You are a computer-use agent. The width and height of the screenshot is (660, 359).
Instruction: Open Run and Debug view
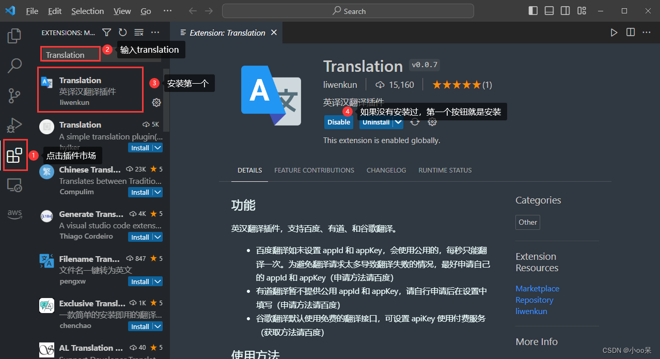(14, 125)
